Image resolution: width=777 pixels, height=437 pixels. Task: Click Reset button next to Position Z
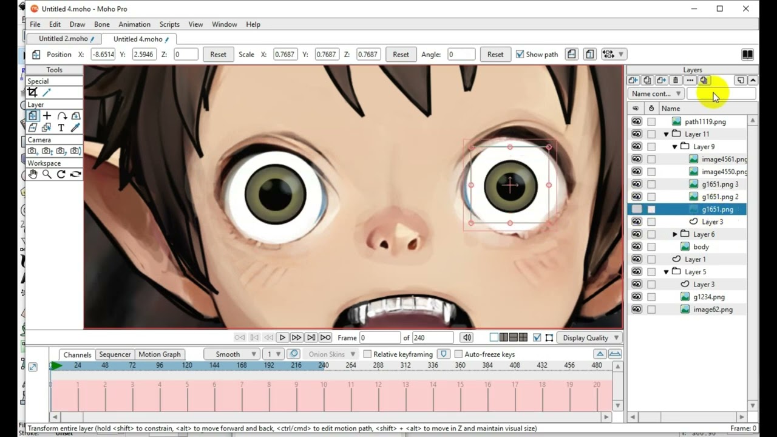[218, 54]
